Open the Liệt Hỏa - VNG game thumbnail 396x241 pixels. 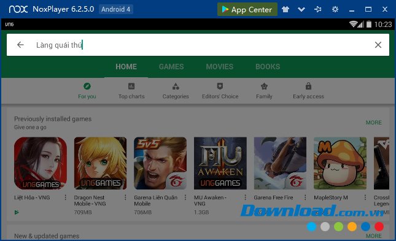pyautogui.click(x=41, y=163)
